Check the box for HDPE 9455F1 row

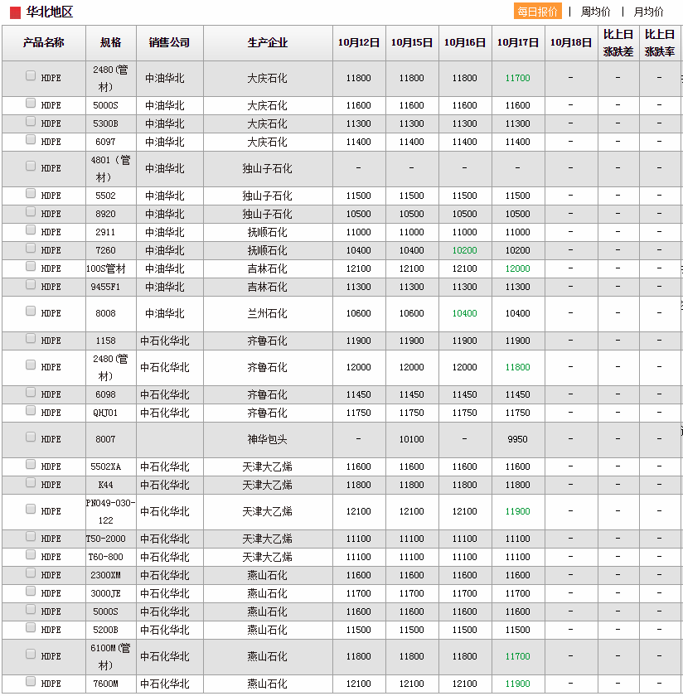[x=30, y=284]
